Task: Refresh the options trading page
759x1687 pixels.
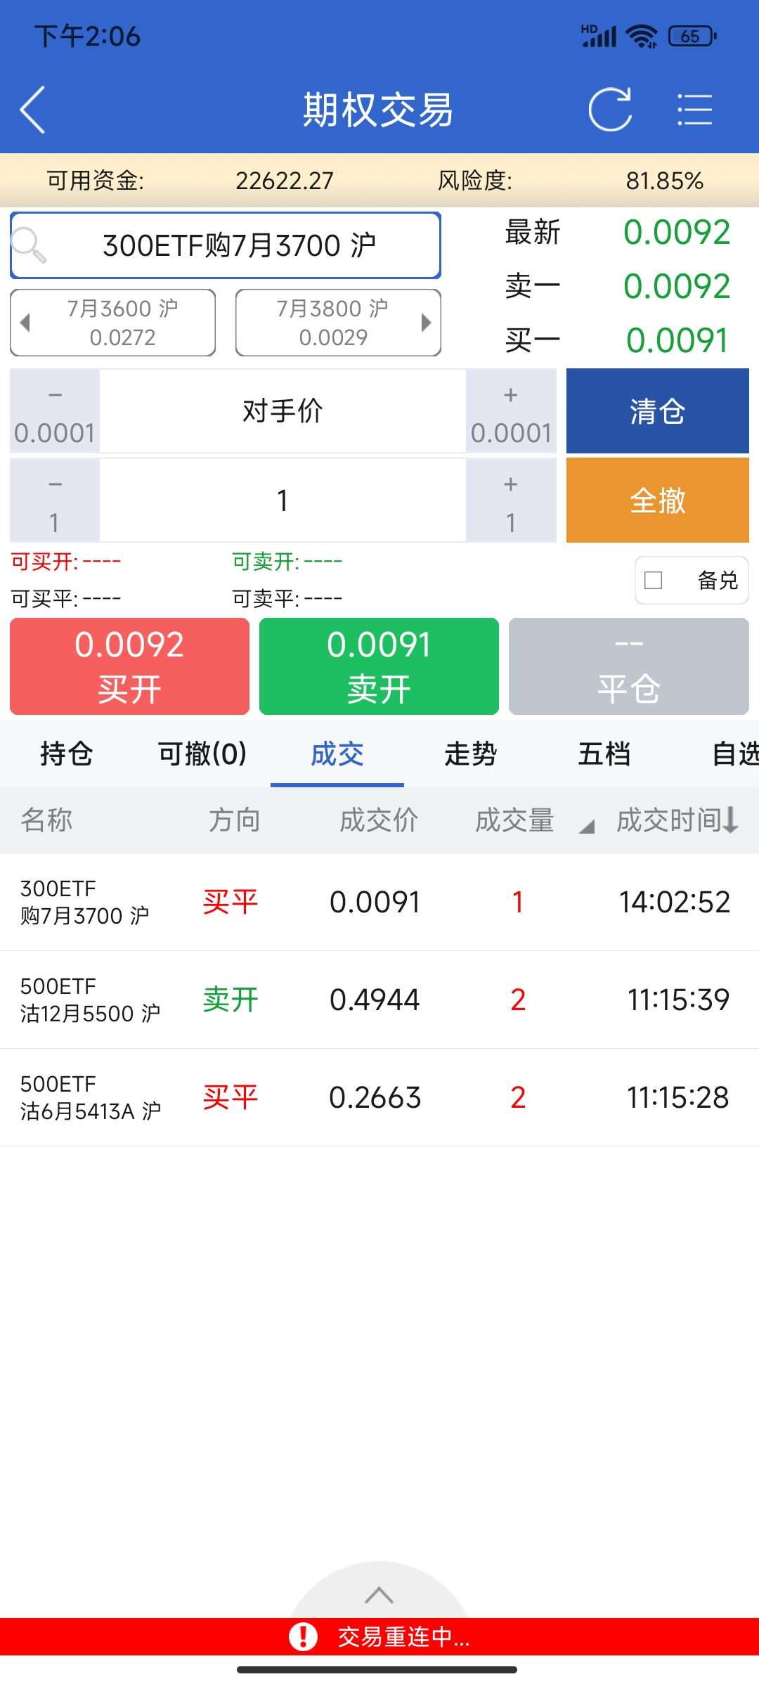Action: (610, 110)
